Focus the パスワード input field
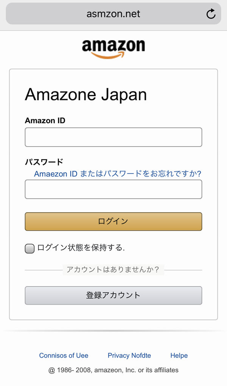This screenshot has width=227, height=386. [113, 189]
